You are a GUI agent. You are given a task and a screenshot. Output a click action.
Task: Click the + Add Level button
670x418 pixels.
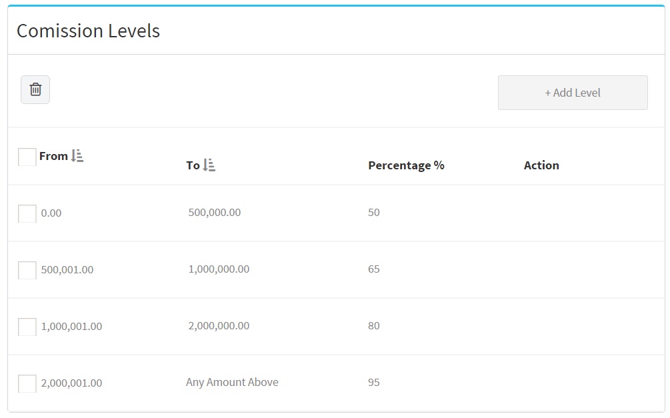click(x=572, y=93)
